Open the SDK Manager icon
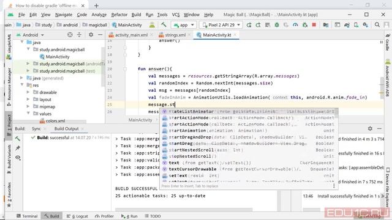Screen dimensions: 392x220 point(365,25)
